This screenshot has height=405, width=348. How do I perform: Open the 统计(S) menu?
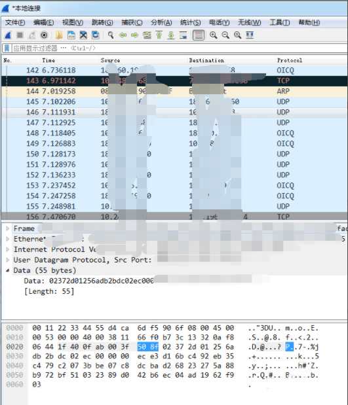coord(191,23)
